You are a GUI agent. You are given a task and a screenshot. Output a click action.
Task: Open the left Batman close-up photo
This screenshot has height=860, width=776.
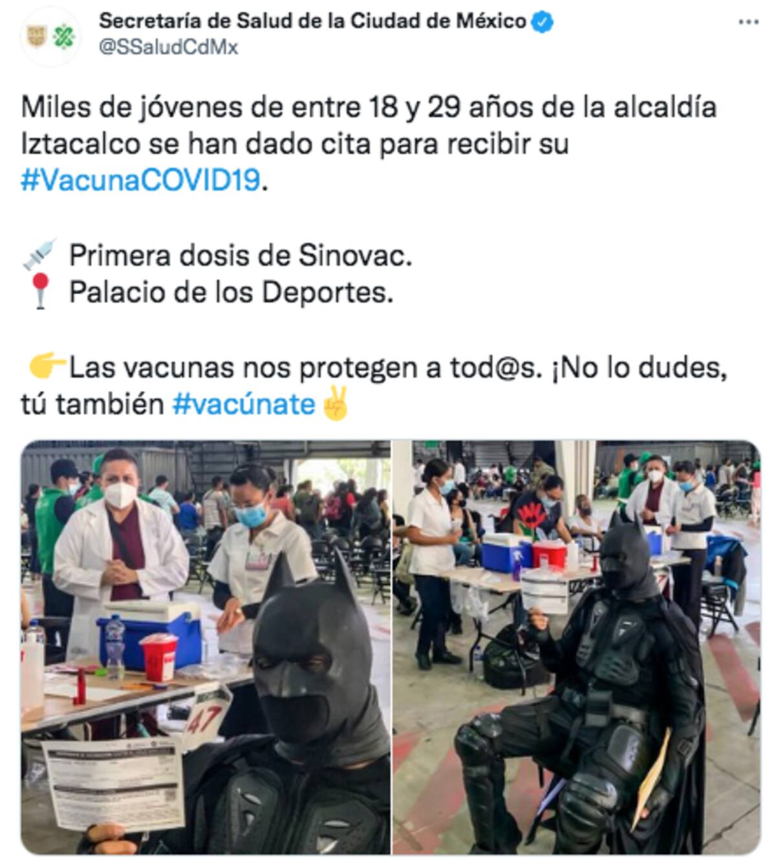(x=206, y=647)
